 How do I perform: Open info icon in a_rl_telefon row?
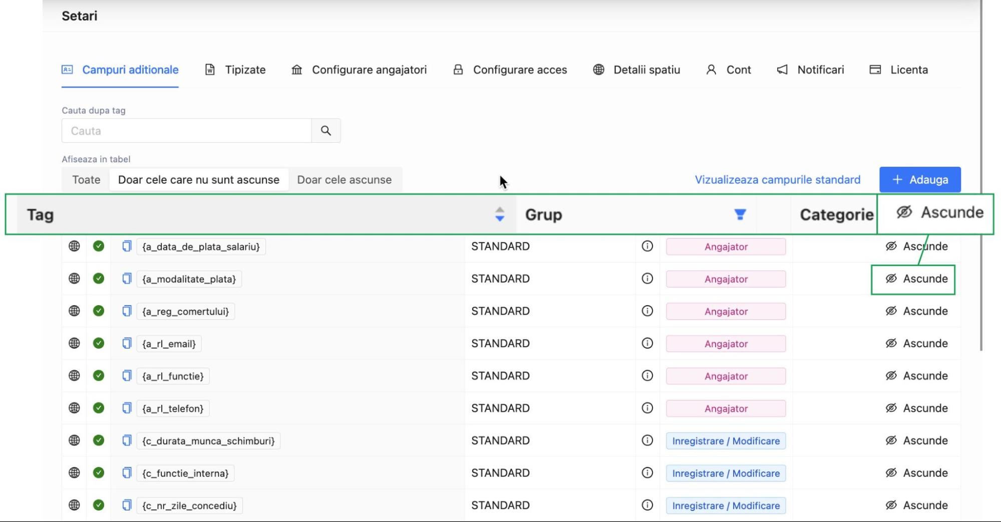pyautogui.click(x=647, y=408)
